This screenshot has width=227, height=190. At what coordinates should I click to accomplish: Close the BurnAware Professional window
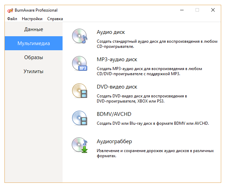[213, 10]
